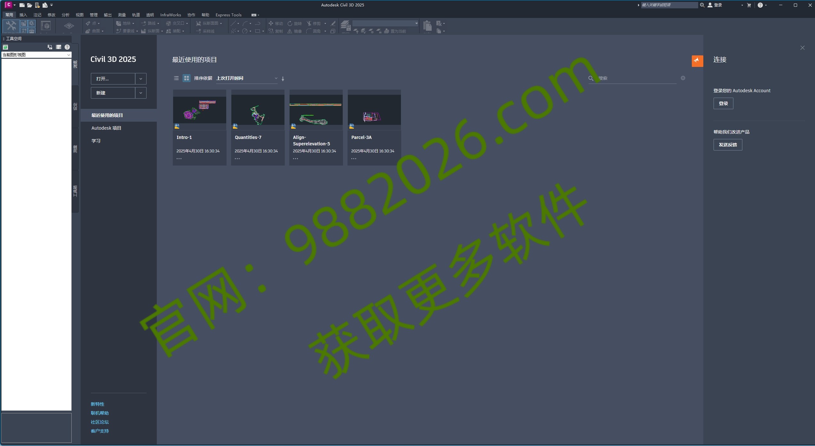Open the 当前图形视图 dropdown in Toolspace

click(x=68, y=55)
